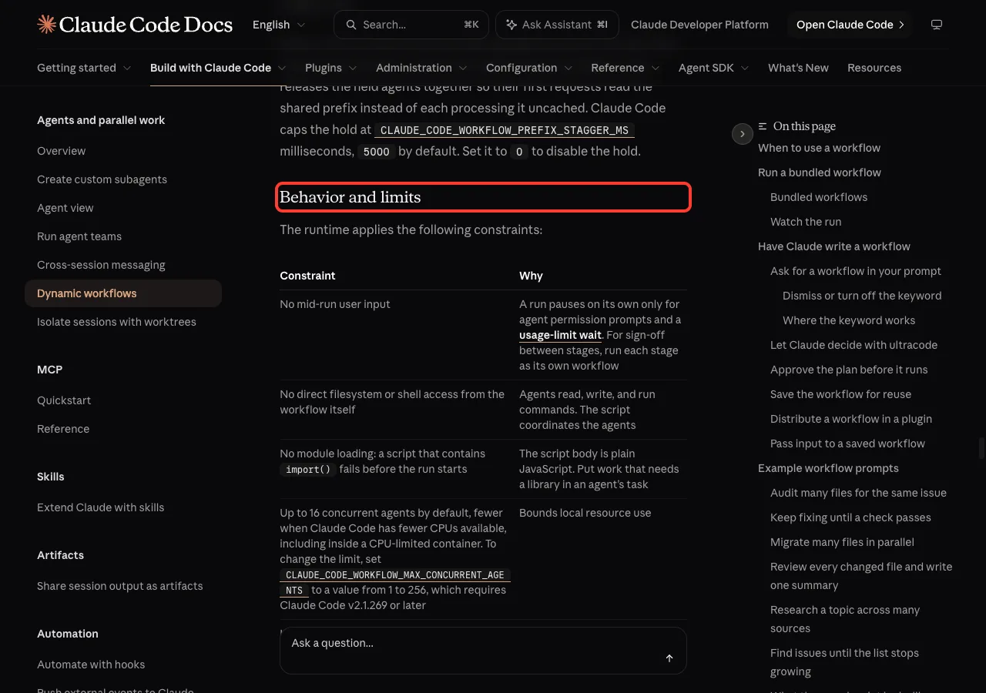Open Automate with hooks page
The height and width of the screenshot is (693, 986).
(x=91, y=665)
